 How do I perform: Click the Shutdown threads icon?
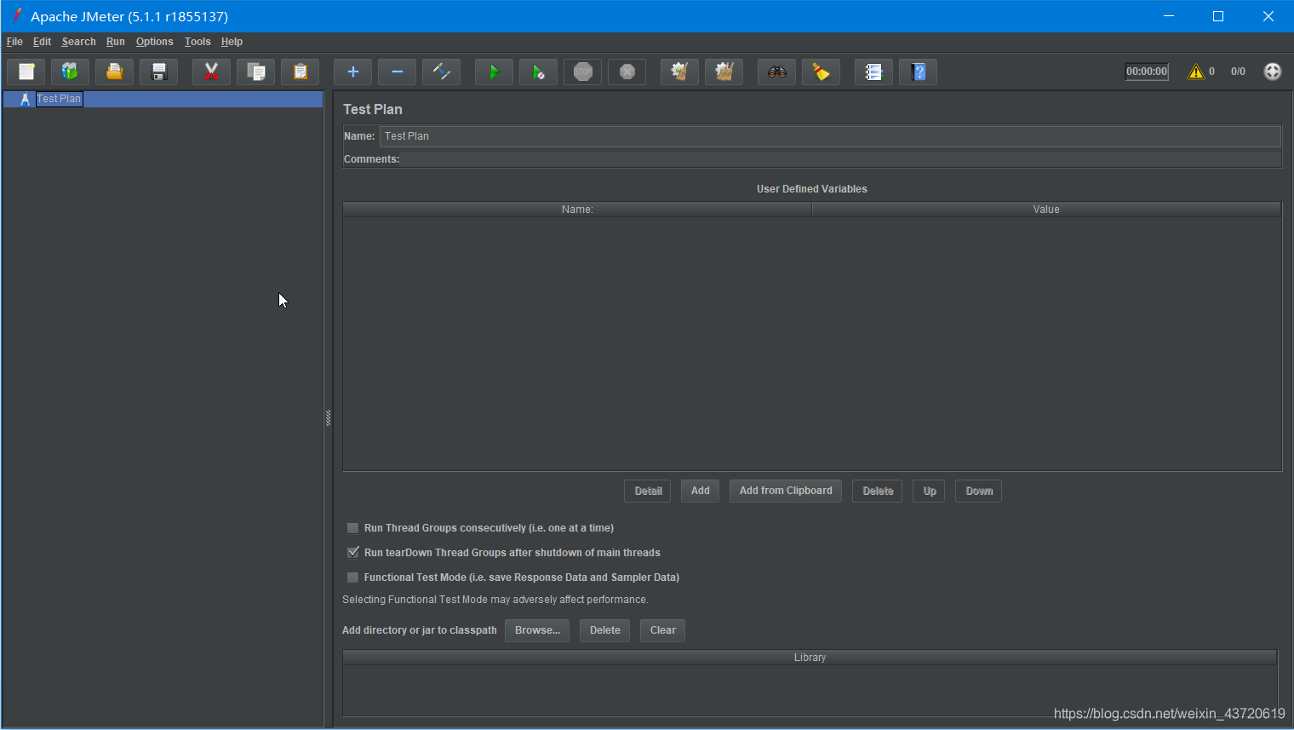pos(627,72)
